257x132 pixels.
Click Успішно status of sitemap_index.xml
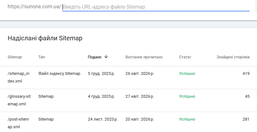(187, 74)
